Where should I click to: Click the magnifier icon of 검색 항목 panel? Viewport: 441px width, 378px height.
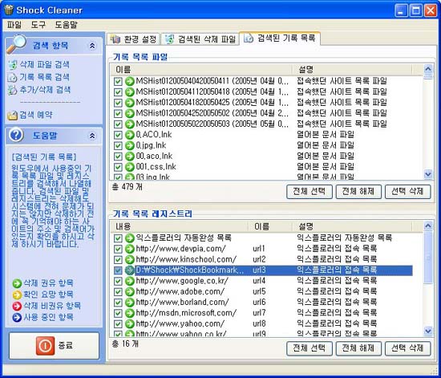tap(16, 44)
